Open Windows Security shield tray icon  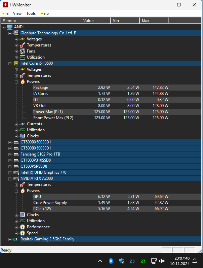(122, 261)
